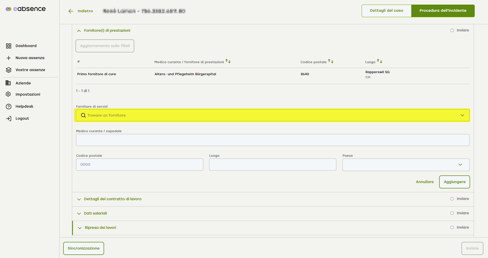Click the back arrow next to Indietro
This screenshot has width=488, height=258.
(x=71, y=11)
